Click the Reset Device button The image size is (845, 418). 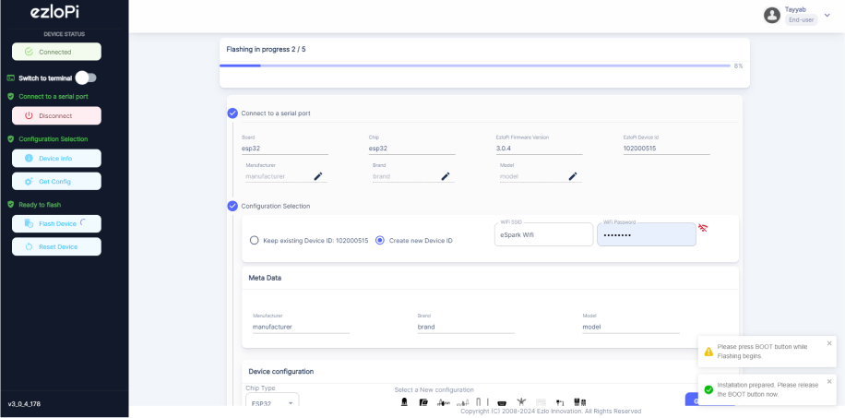(x=56, y=247)
